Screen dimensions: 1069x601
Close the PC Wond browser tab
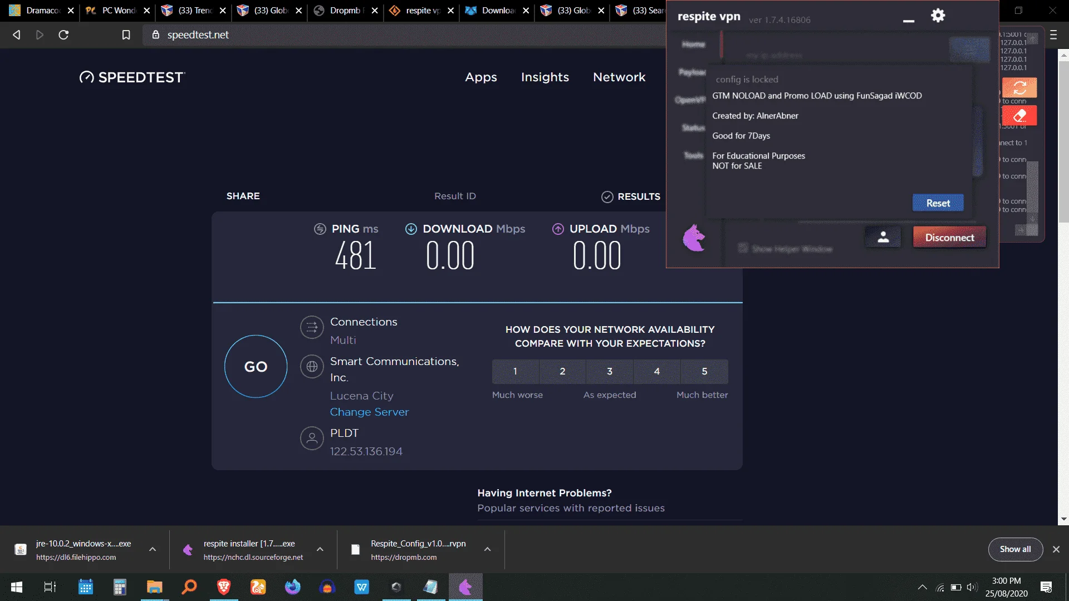[x=146, y=11]
